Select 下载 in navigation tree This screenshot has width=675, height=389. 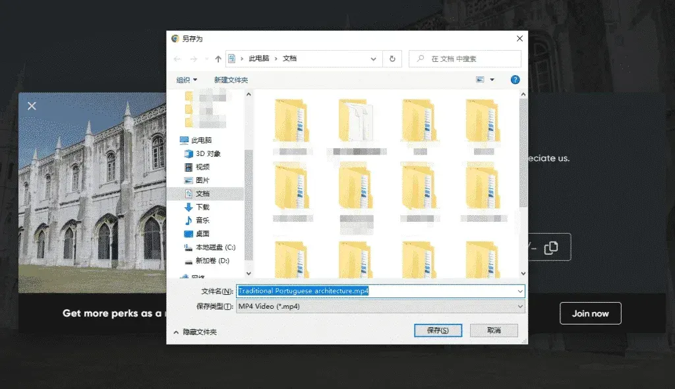[x=202, y=207]
